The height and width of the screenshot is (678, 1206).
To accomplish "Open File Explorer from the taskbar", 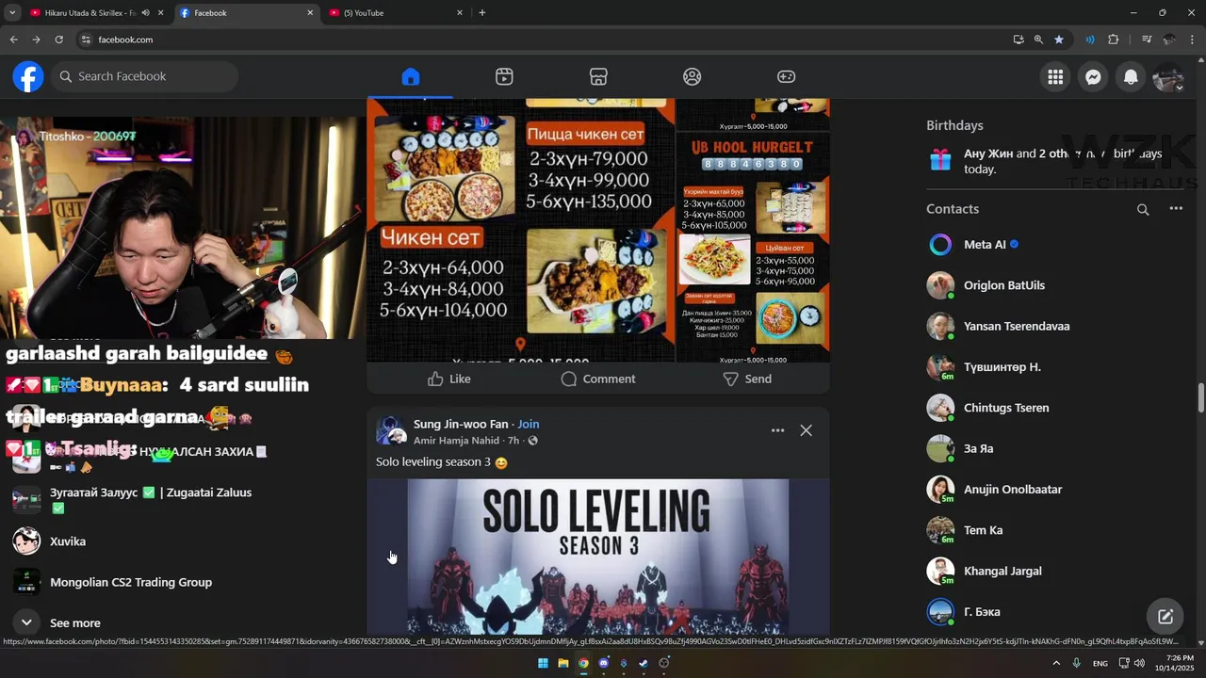I will 563,663.
